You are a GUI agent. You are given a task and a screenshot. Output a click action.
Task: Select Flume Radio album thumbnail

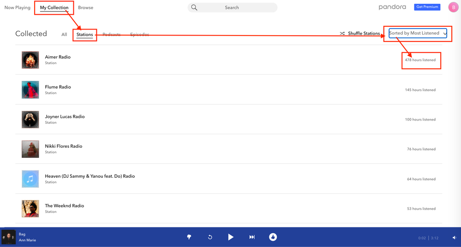coord(30,90)
